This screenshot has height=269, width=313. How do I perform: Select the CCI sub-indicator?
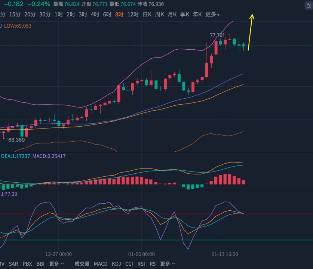[x=129, y=264]
